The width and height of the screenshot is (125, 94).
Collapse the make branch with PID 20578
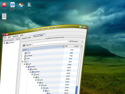click(x=32, y=75)
